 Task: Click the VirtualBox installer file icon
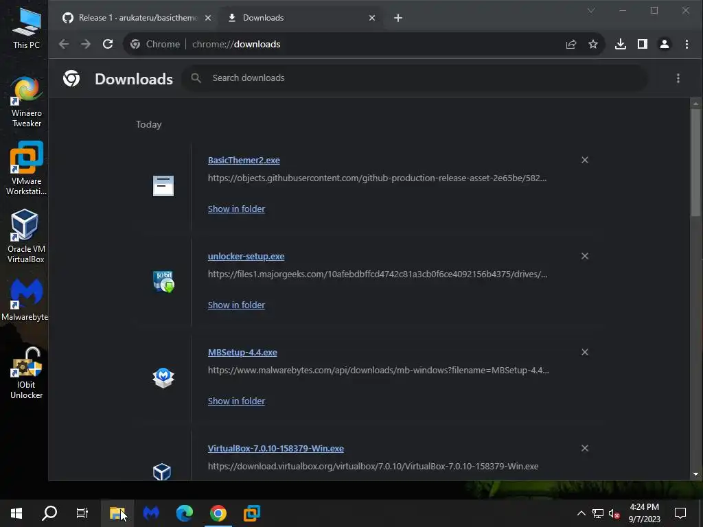tap(162, 471)
